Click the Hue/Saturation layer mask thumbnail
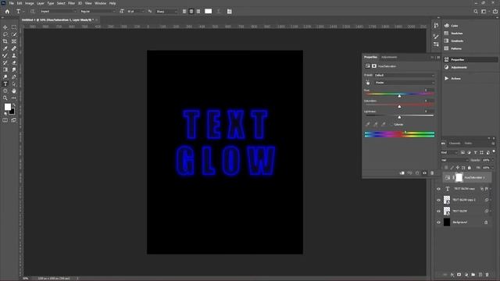The image size is (500, 281). pos(459,177)
